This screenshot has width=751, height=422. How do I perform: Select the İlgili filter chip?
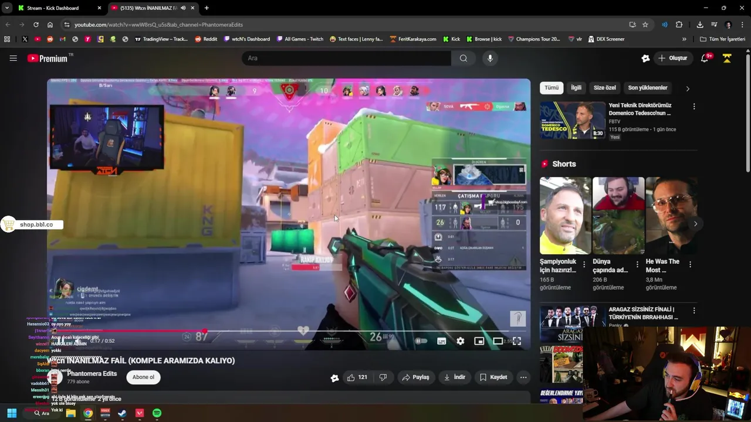tap(576, 88)
